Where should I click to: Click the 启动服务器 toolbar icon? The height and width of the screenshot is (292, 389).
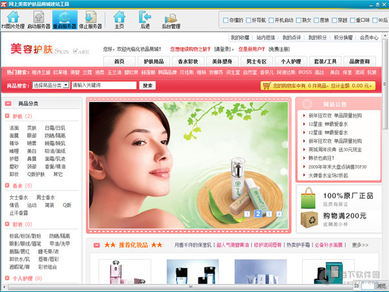coord(38,20)
